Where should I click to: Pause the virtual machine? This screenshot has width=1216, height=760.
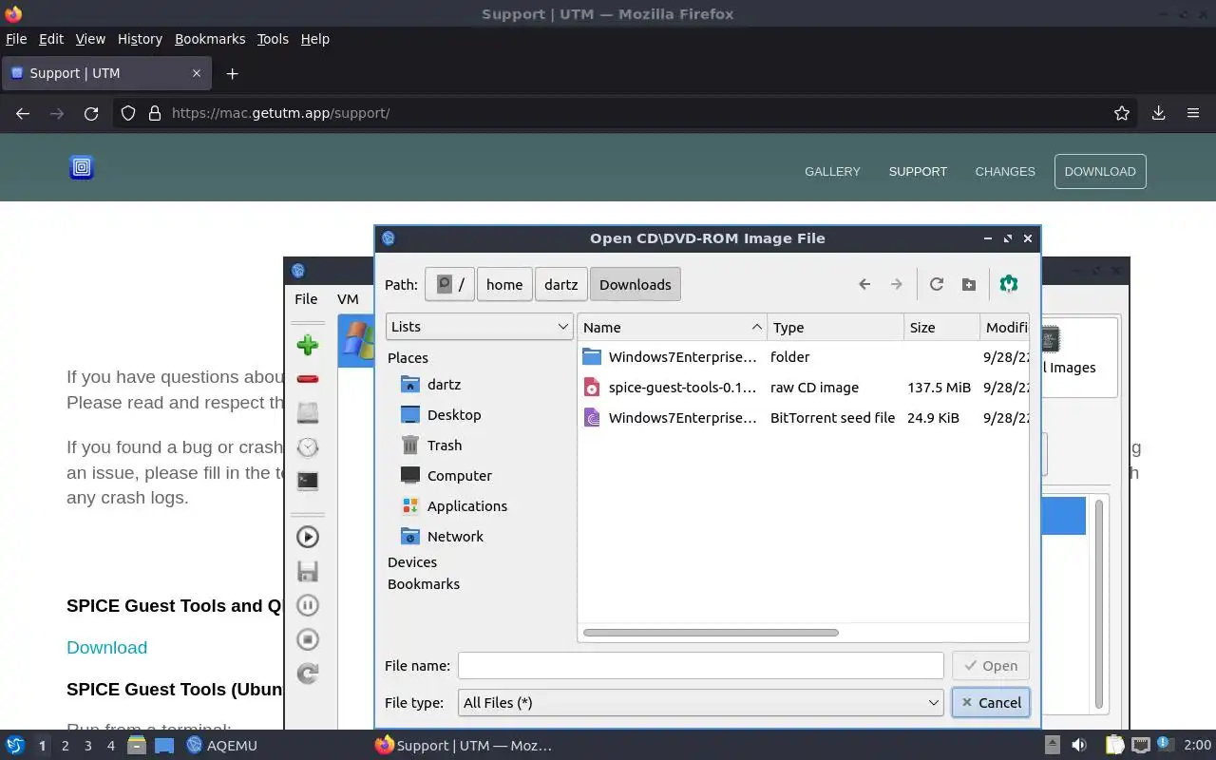(x=307, y=605)
